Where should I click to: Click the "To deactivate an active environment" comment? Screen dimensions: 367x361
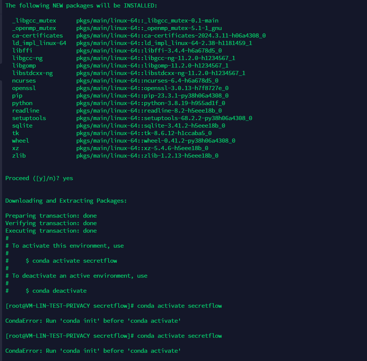[80, 276]
